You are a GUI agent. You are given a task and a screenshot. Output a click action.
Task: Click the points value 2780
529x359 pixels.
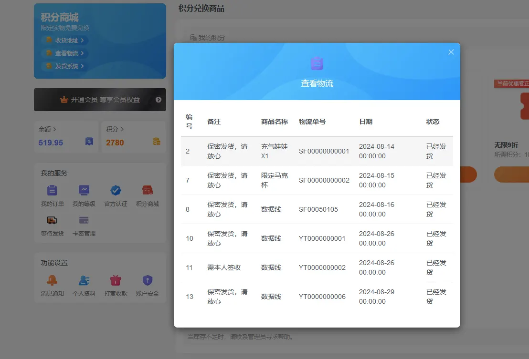pyautogui.click(x=115, y=143)
